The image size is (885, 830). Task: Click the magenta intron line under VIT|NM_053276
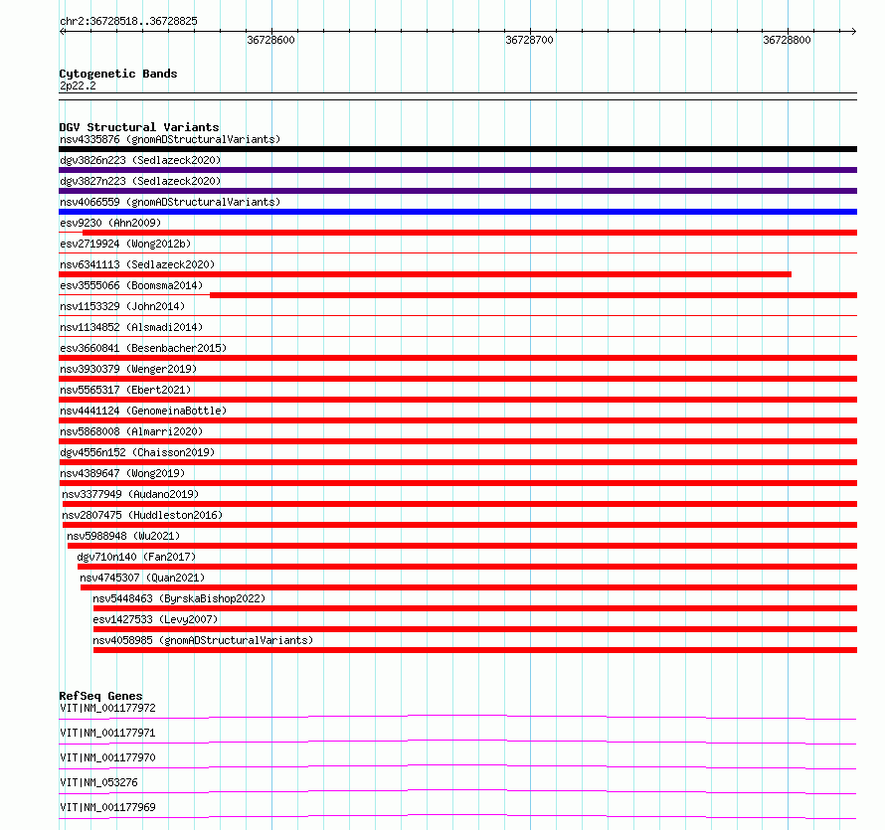tap(457, 790)
